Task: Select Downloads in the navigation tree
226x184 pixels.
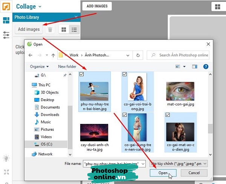Action: pyautogui.click(x=50, y=115)
